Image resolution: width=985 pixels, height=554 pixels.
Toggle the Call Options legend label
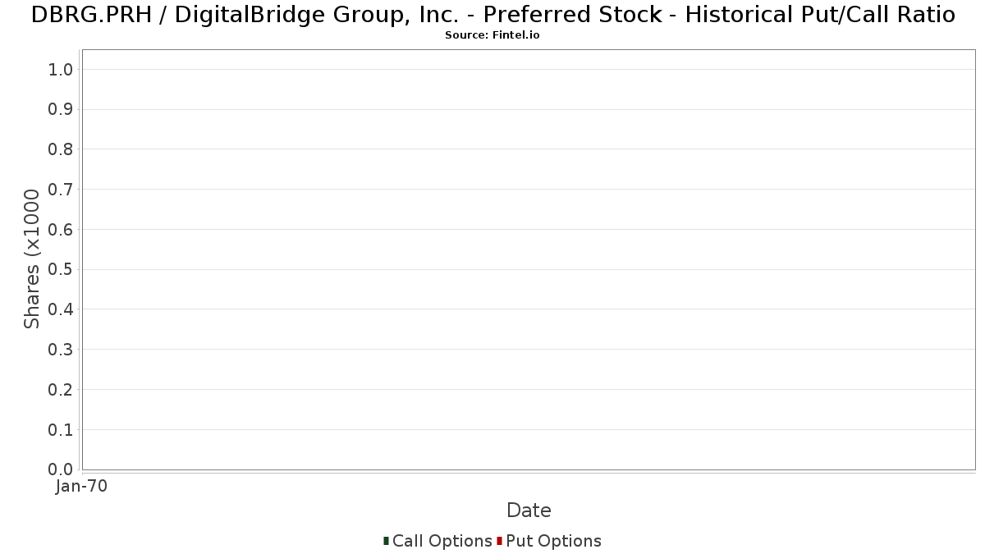442,541
